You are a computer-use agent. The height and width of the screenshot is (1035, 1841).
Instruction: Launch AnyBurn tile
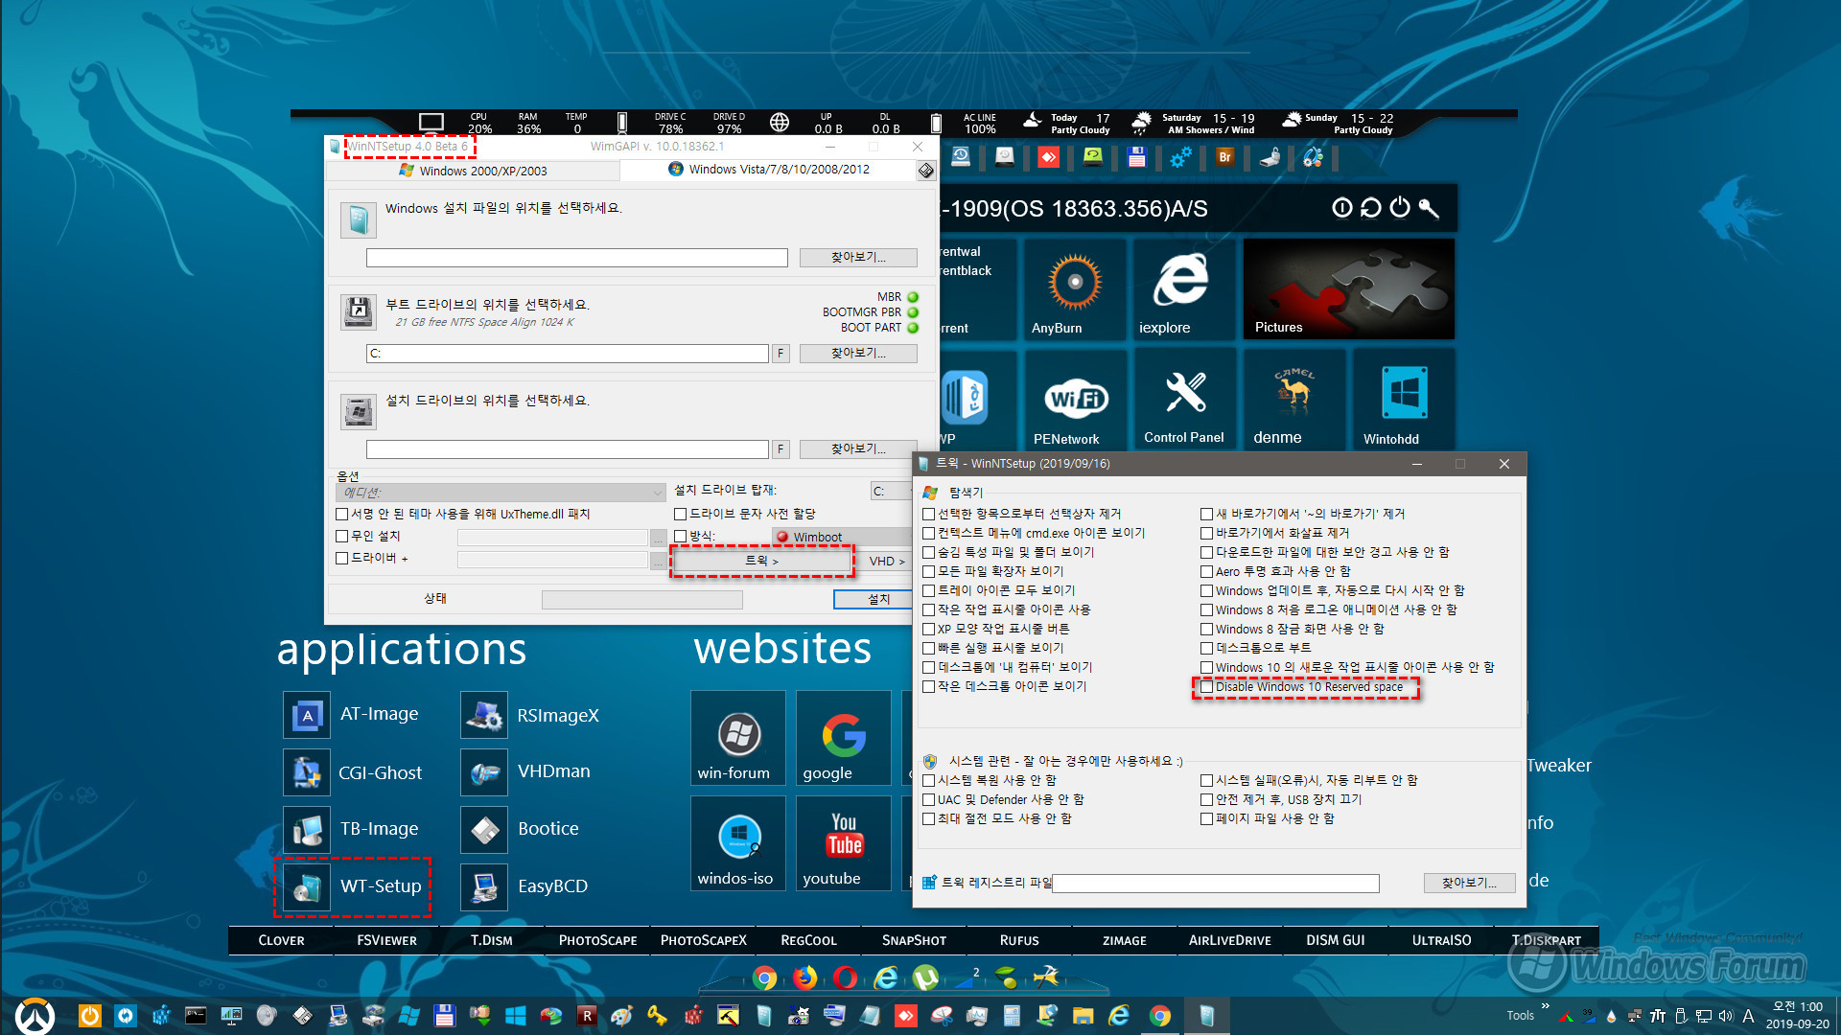1075,289
